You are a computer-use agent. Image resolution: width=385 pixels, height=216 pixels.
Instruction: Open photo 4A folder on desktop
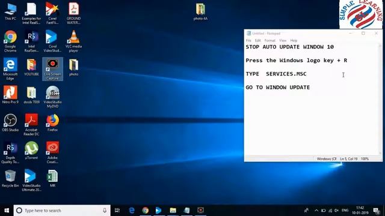pos(200,12)
